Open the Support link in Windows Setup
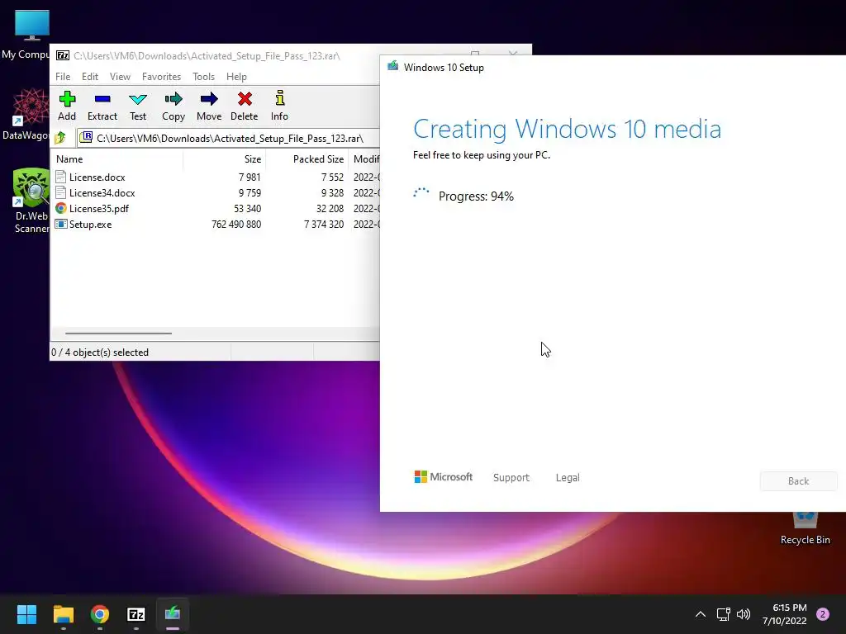 pyautogui.click(x=511, y=478)
